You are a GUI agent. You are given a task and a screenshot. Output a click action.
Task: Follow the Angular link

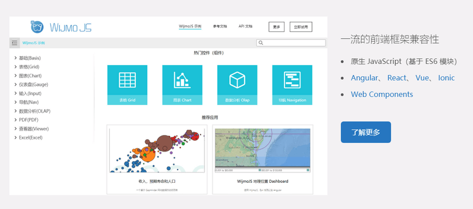(364, 78)
